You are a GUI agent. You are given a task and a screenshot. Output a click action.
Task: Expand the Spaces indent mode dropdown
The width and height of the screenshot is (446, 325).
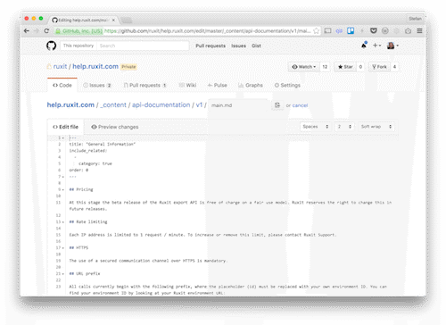pyautogui.click(x=315, y=127)
